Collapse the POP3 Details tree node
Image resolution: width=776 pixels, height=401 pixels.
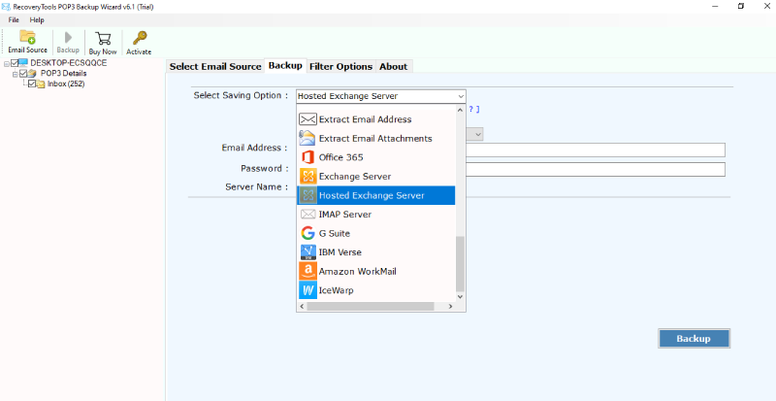[x=15, y=73]
